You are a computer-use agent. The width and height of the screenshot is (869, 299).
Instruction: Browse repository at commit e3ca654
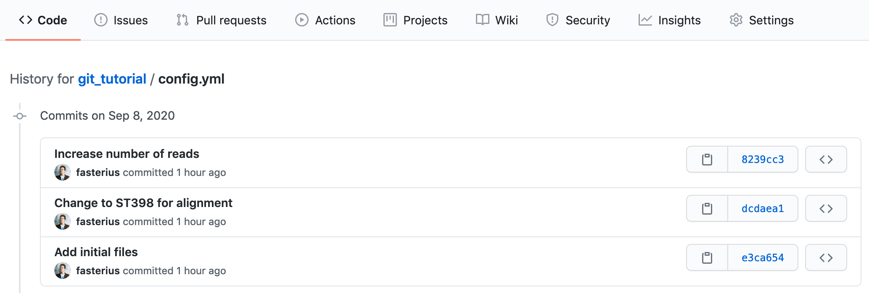(826, 258)
